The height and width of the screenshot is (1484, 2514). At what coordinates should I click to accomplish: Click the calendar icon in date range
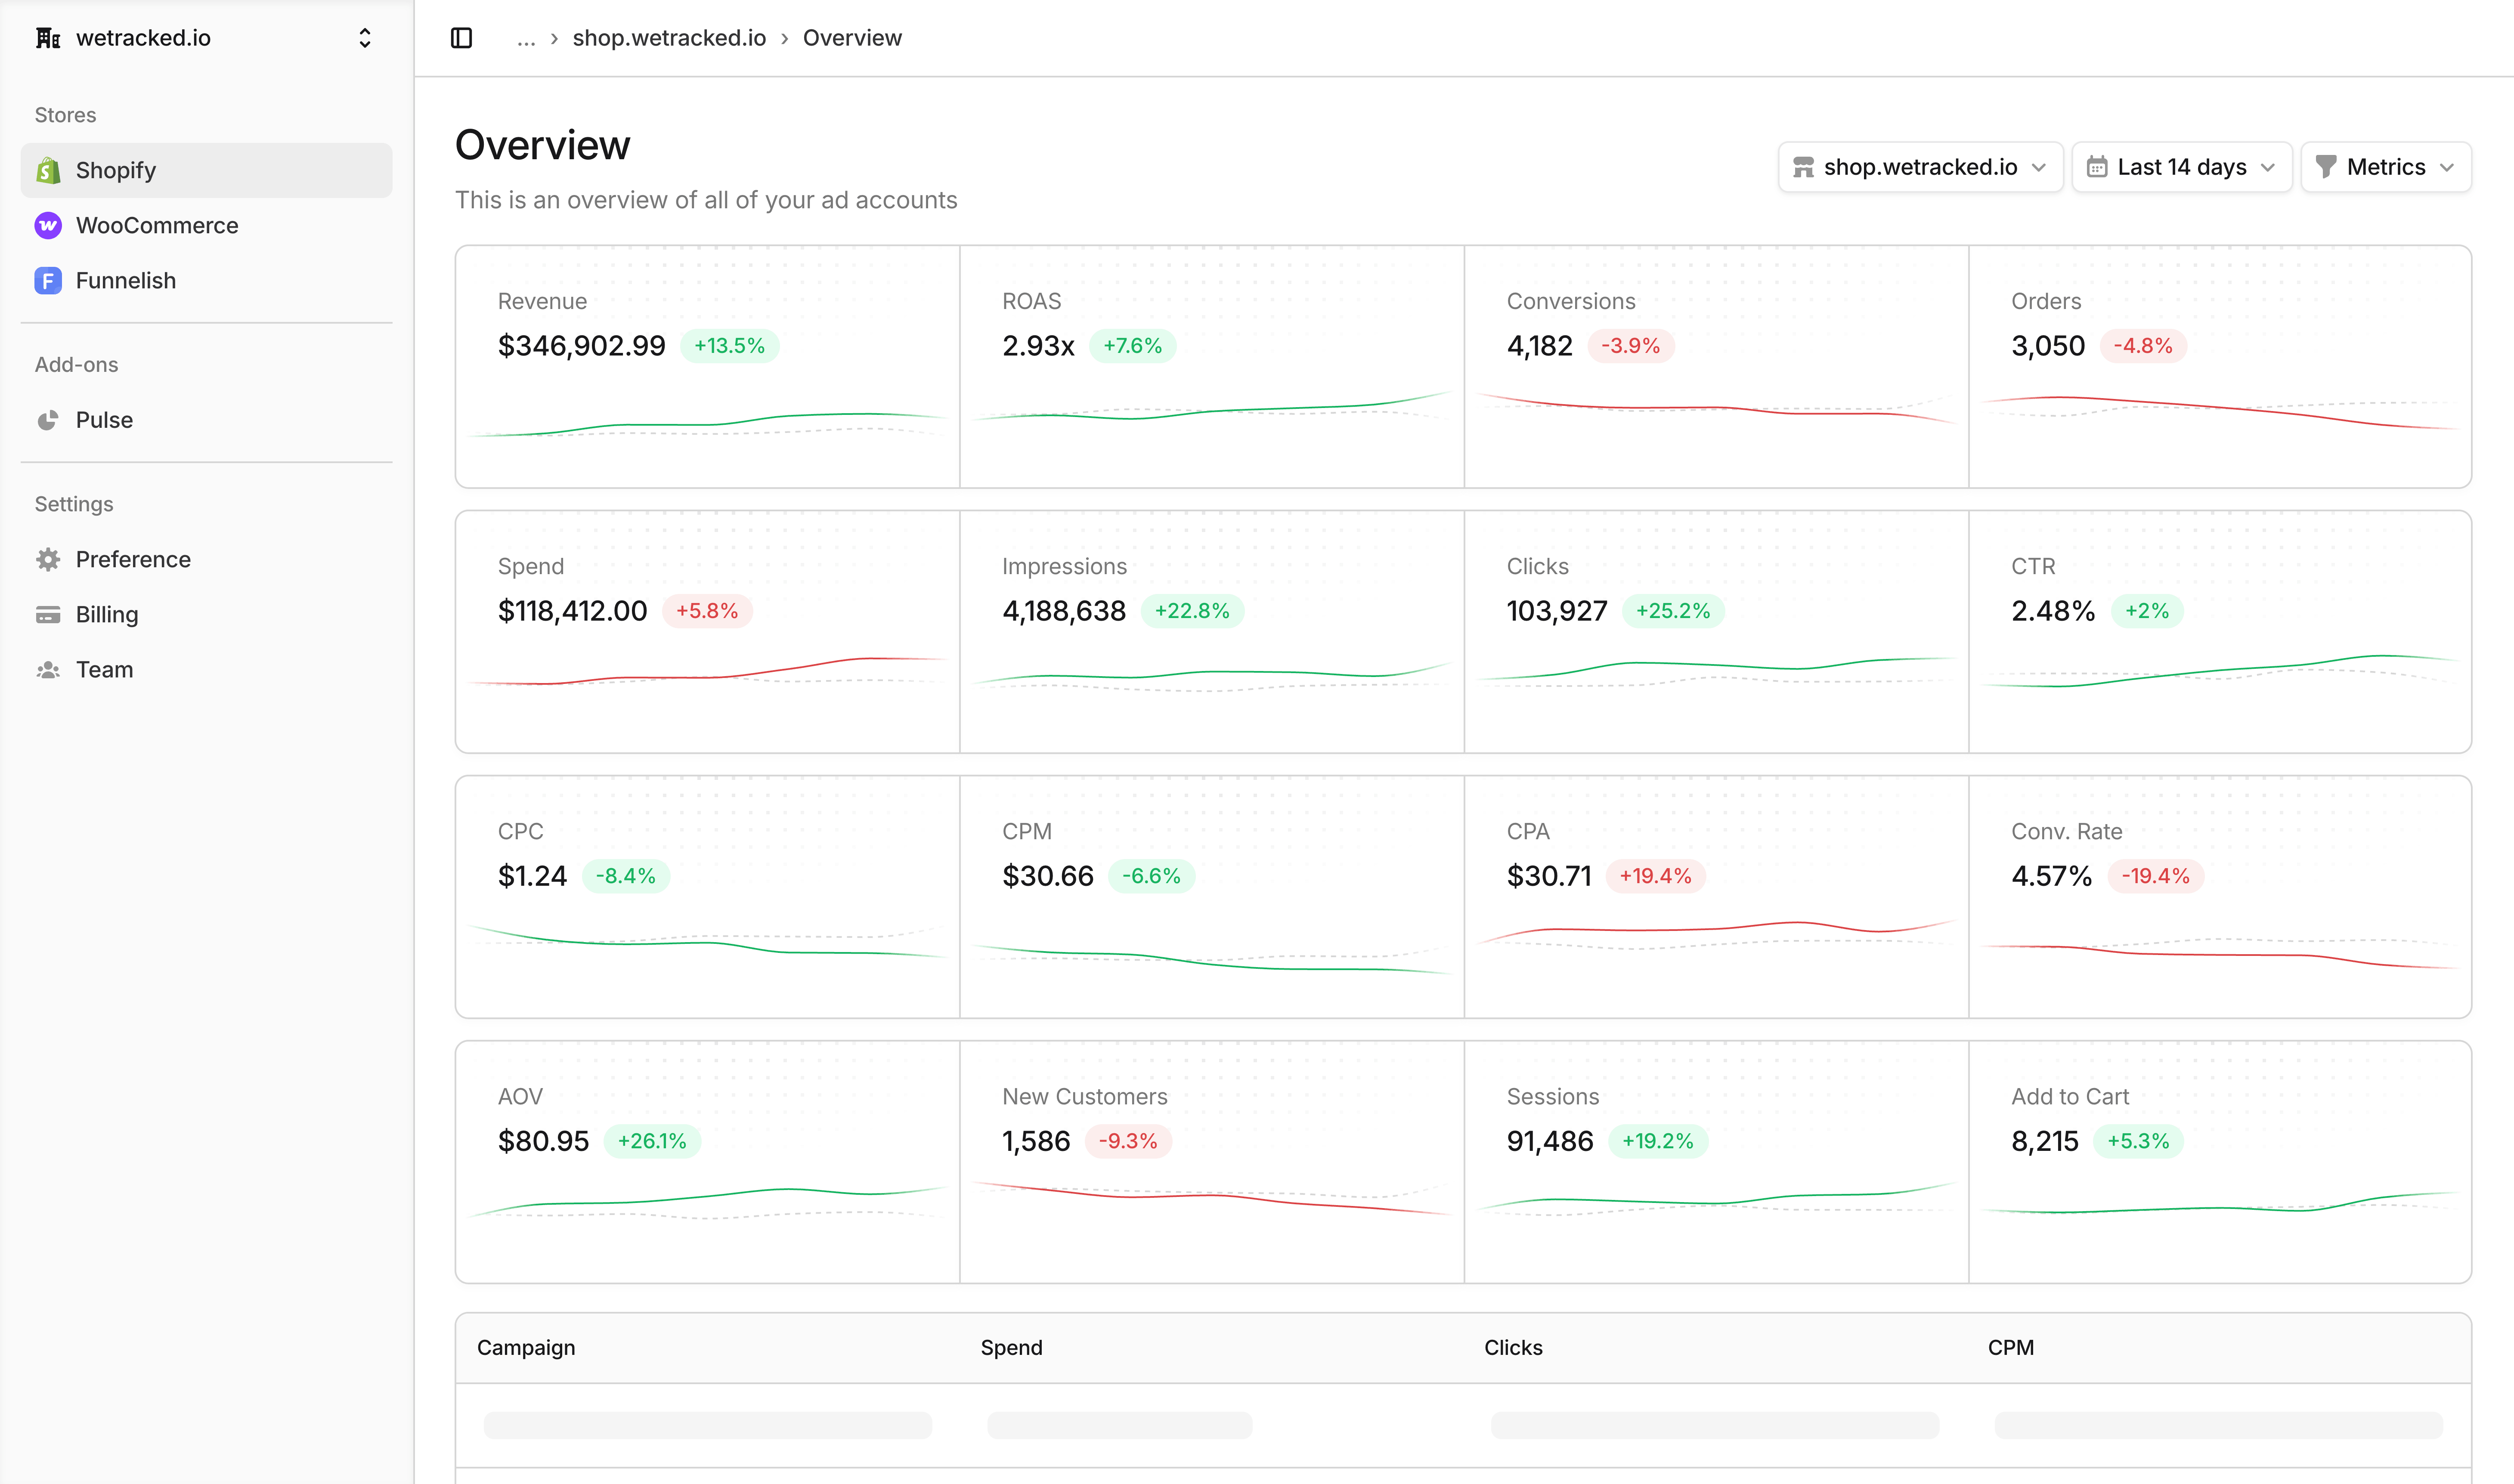[2097, 167]
